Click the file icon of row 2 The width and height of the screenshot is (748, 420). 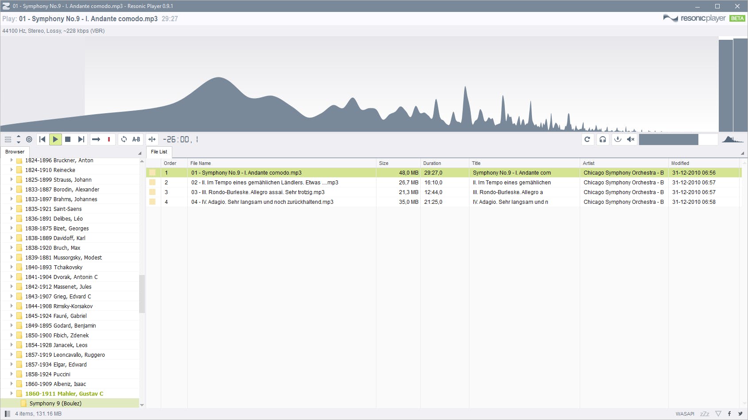tap(152, 183)
